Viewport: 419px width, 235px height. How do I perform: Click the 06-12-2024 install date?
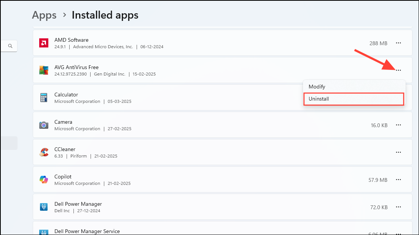point(152,47)
